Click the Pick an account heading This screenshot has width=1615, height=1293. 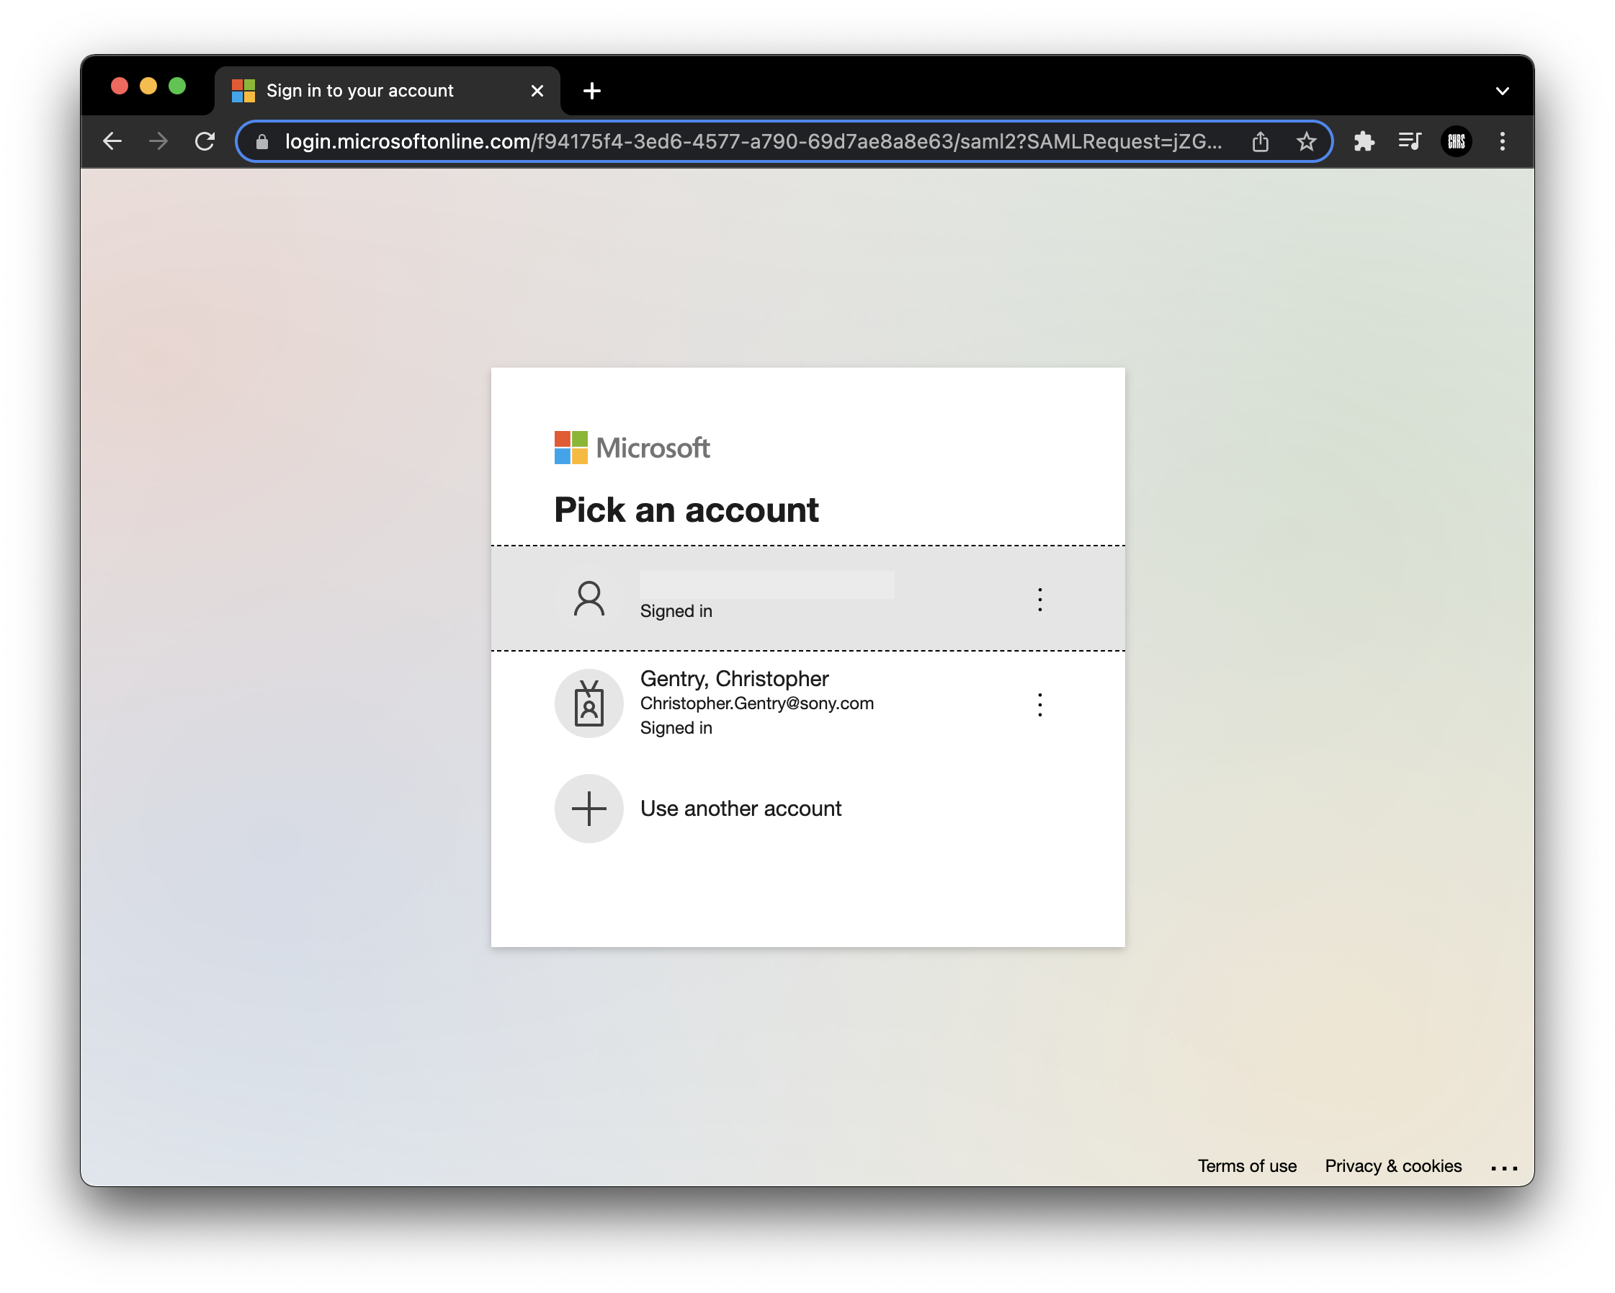pos(686,510)
